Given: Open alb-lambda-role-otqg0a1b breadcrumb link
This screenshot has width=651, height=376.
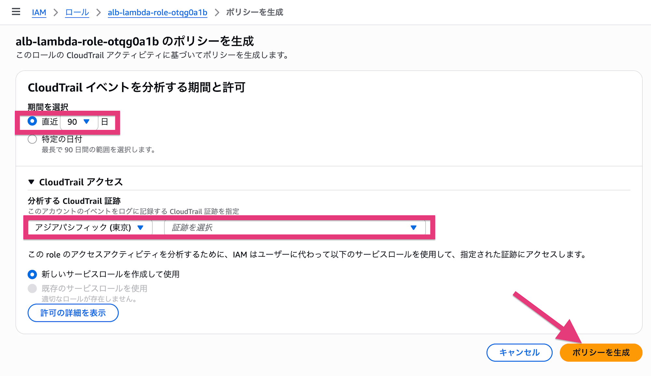Looking at the screenshot, I should 158,12.
